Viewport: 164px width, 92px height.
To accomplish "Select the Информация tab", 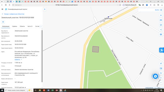I will click(6, 26).
